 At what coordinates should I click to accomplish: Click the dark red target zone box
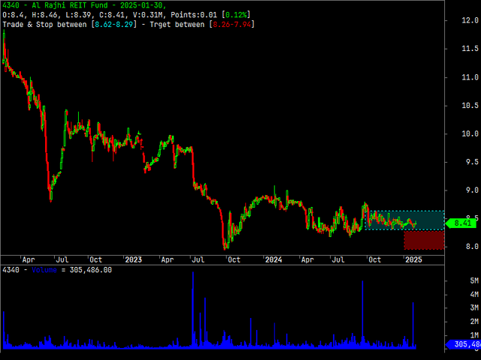point(424,240)
